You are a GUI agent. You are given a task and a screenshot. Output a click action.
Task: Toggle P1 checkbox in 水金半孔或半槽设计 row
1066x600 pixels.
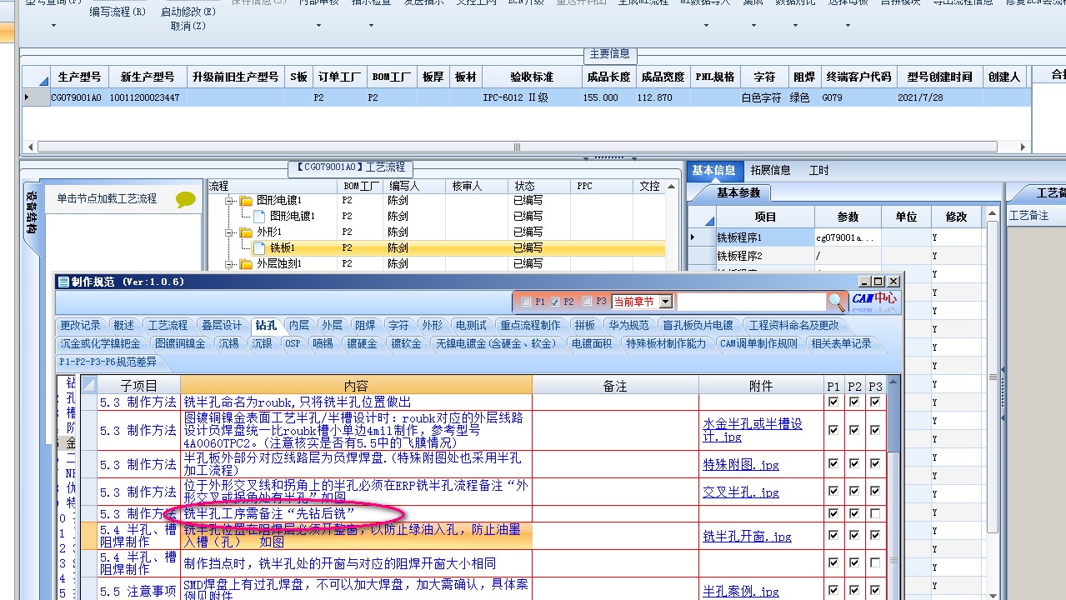click(833, 430)
